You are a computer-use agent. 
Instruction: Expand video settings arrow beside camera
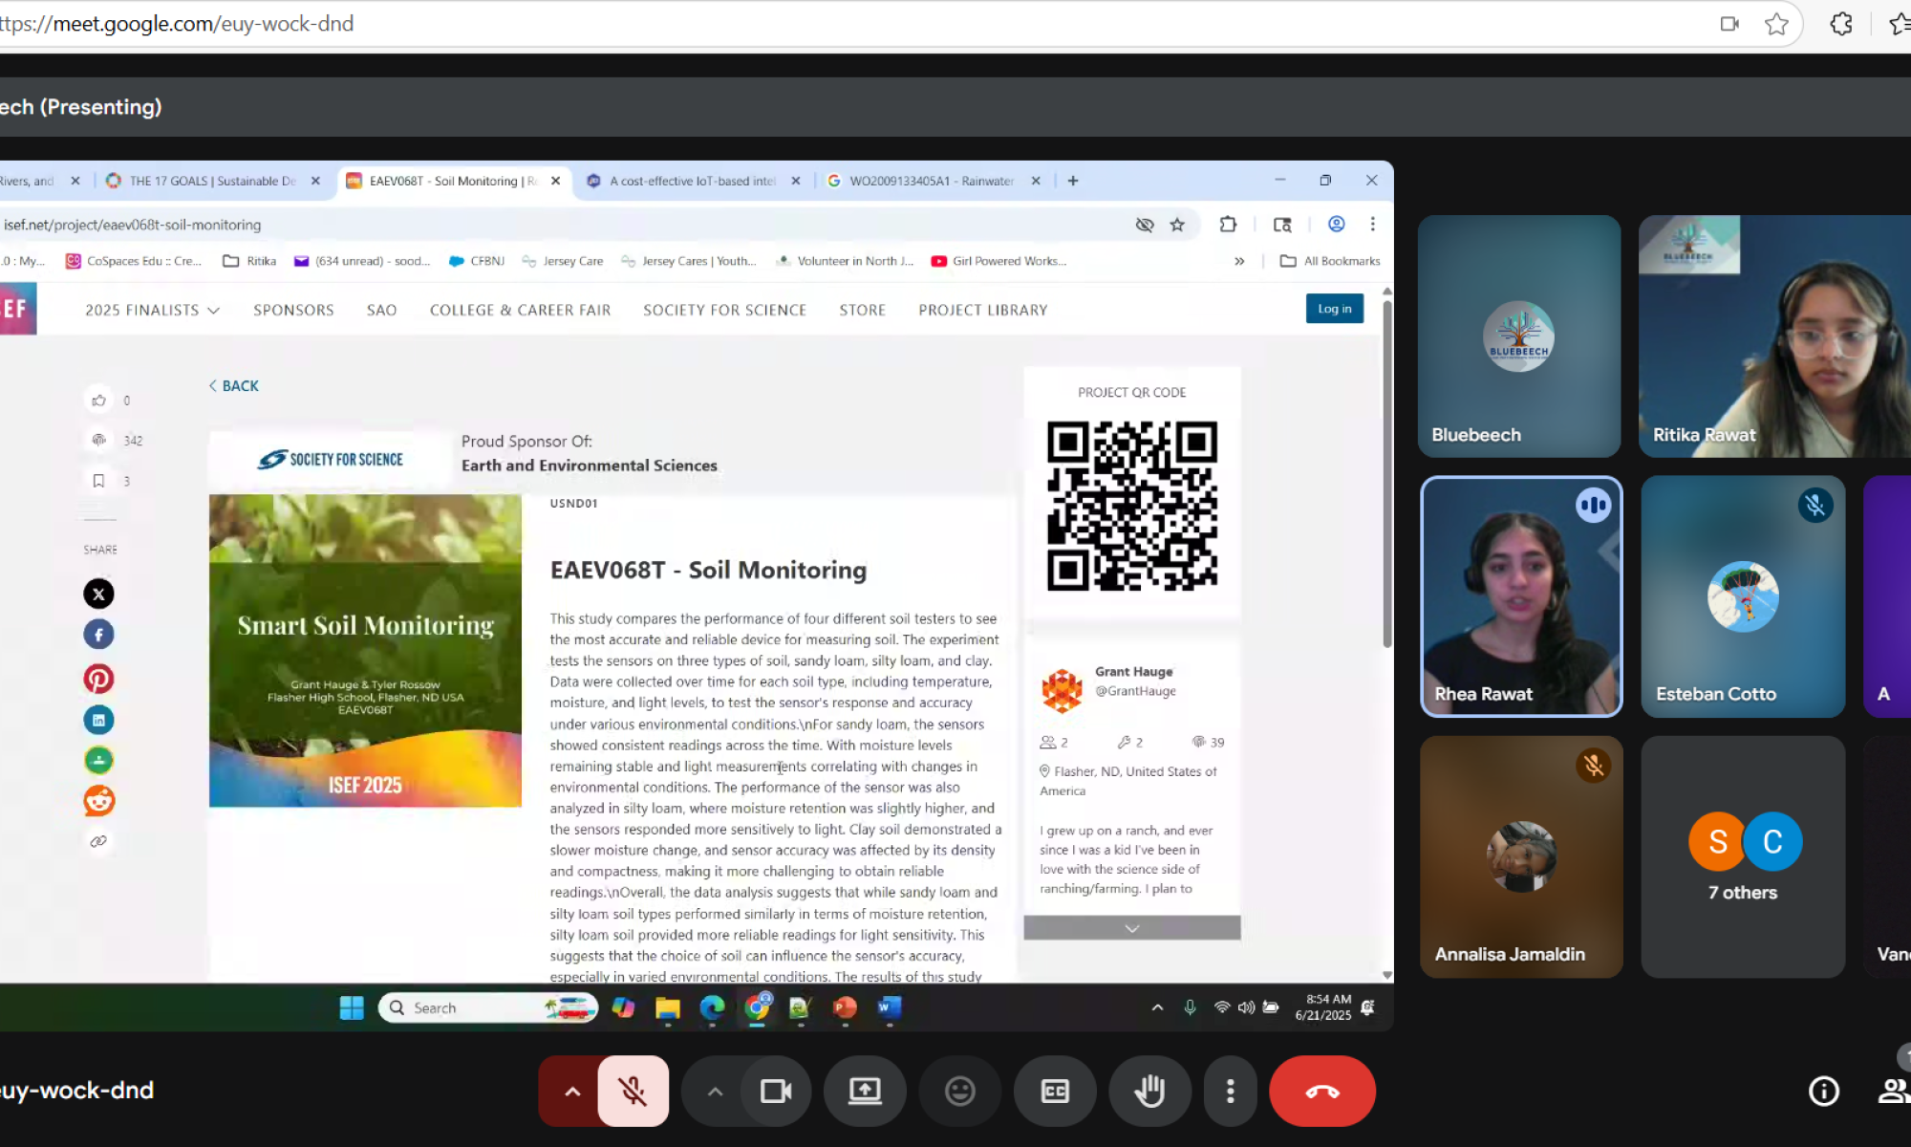(714, 1091)
